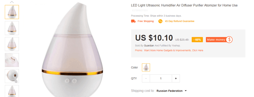Open the Guardian seller link

[149, 46]
